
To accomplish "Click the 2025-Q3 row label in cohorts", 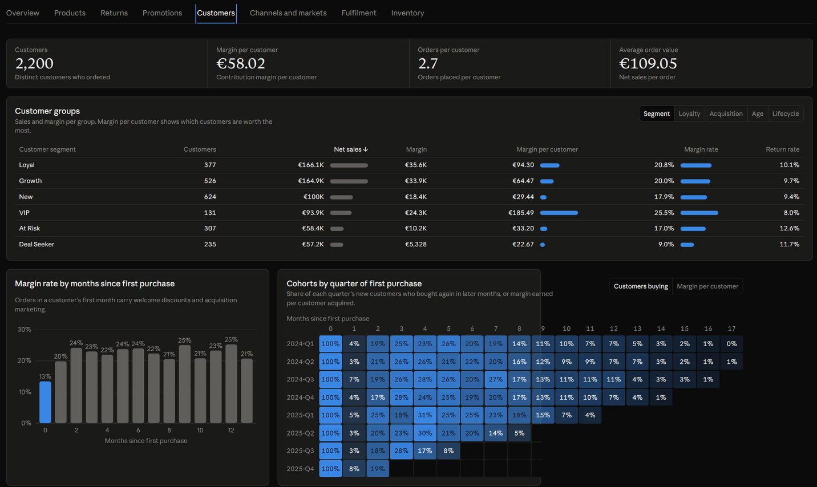I will (300, 451).
